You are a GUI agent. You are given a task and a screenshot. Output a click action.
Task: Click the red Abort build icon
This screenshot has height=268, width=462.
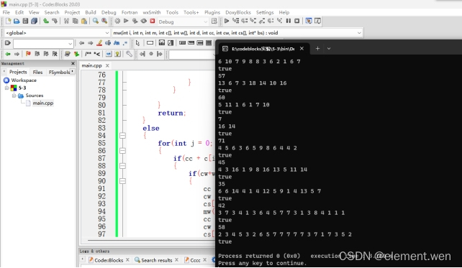153,21
